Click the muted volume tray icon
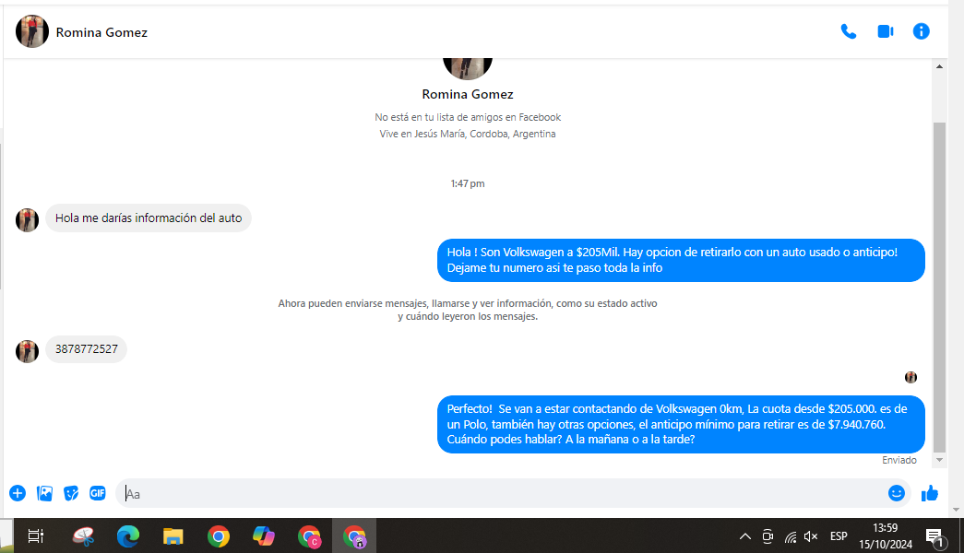The height and width of the screenshot is (553, 964). [x=812, y=536]
